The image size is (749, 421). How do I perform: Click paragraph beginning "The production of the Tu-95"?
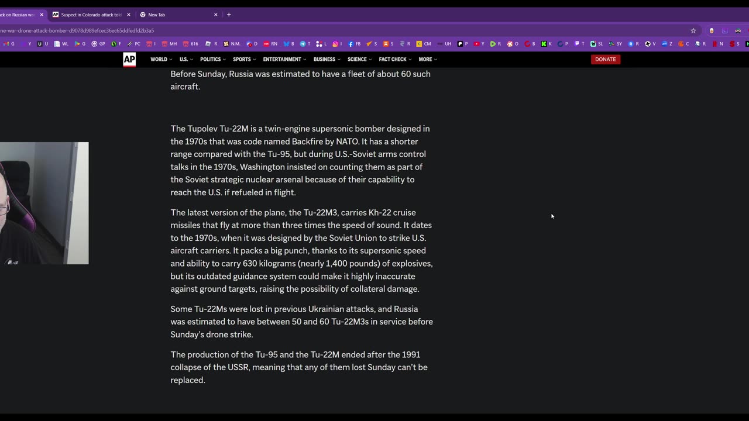(299, 367)
